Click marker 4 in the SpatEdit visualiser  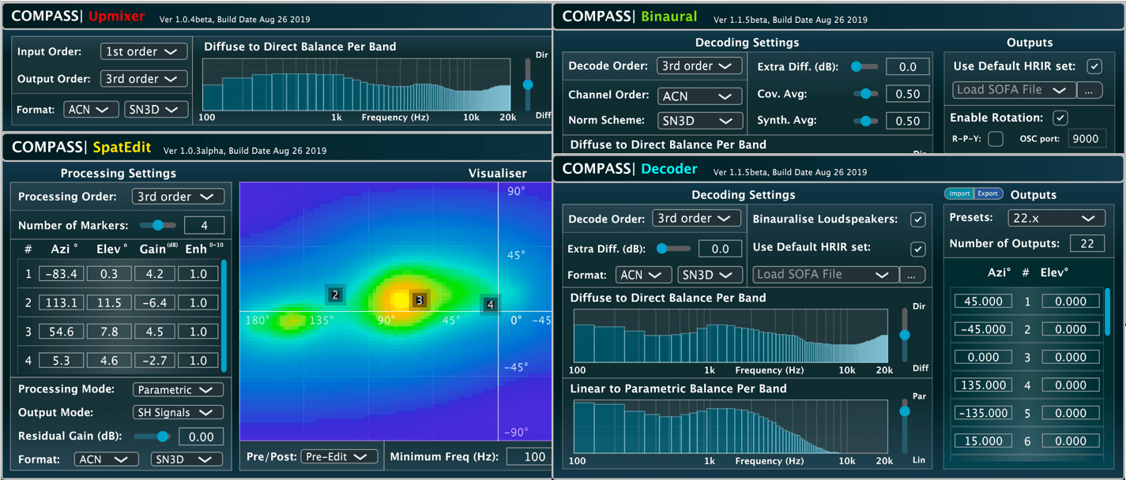coord(490,304)
